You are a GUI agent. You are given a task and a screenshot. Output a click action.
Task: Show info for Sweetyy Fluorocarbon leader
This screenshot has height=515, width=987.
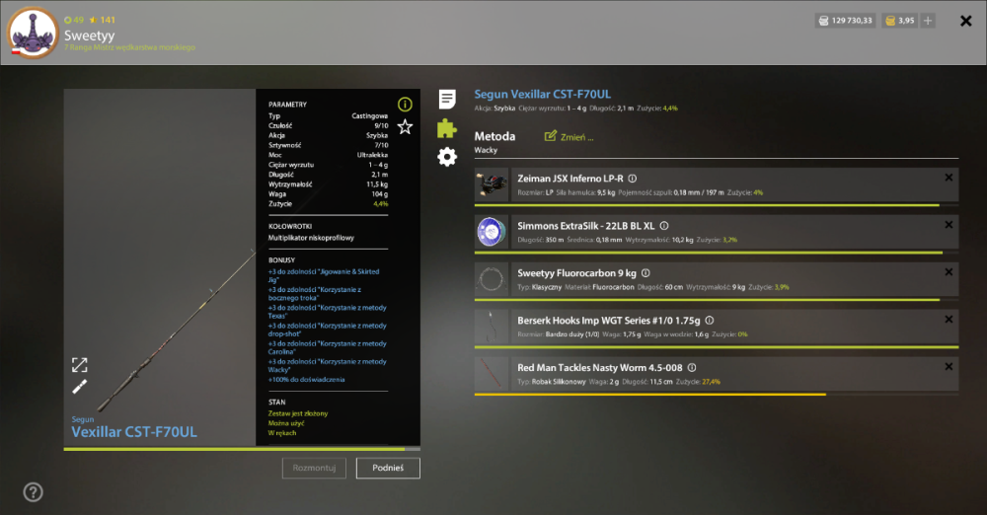coord(645,273)
